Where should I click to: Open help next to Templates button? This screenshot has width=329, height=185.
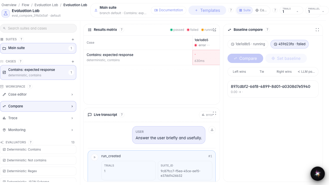click(231, 10)
